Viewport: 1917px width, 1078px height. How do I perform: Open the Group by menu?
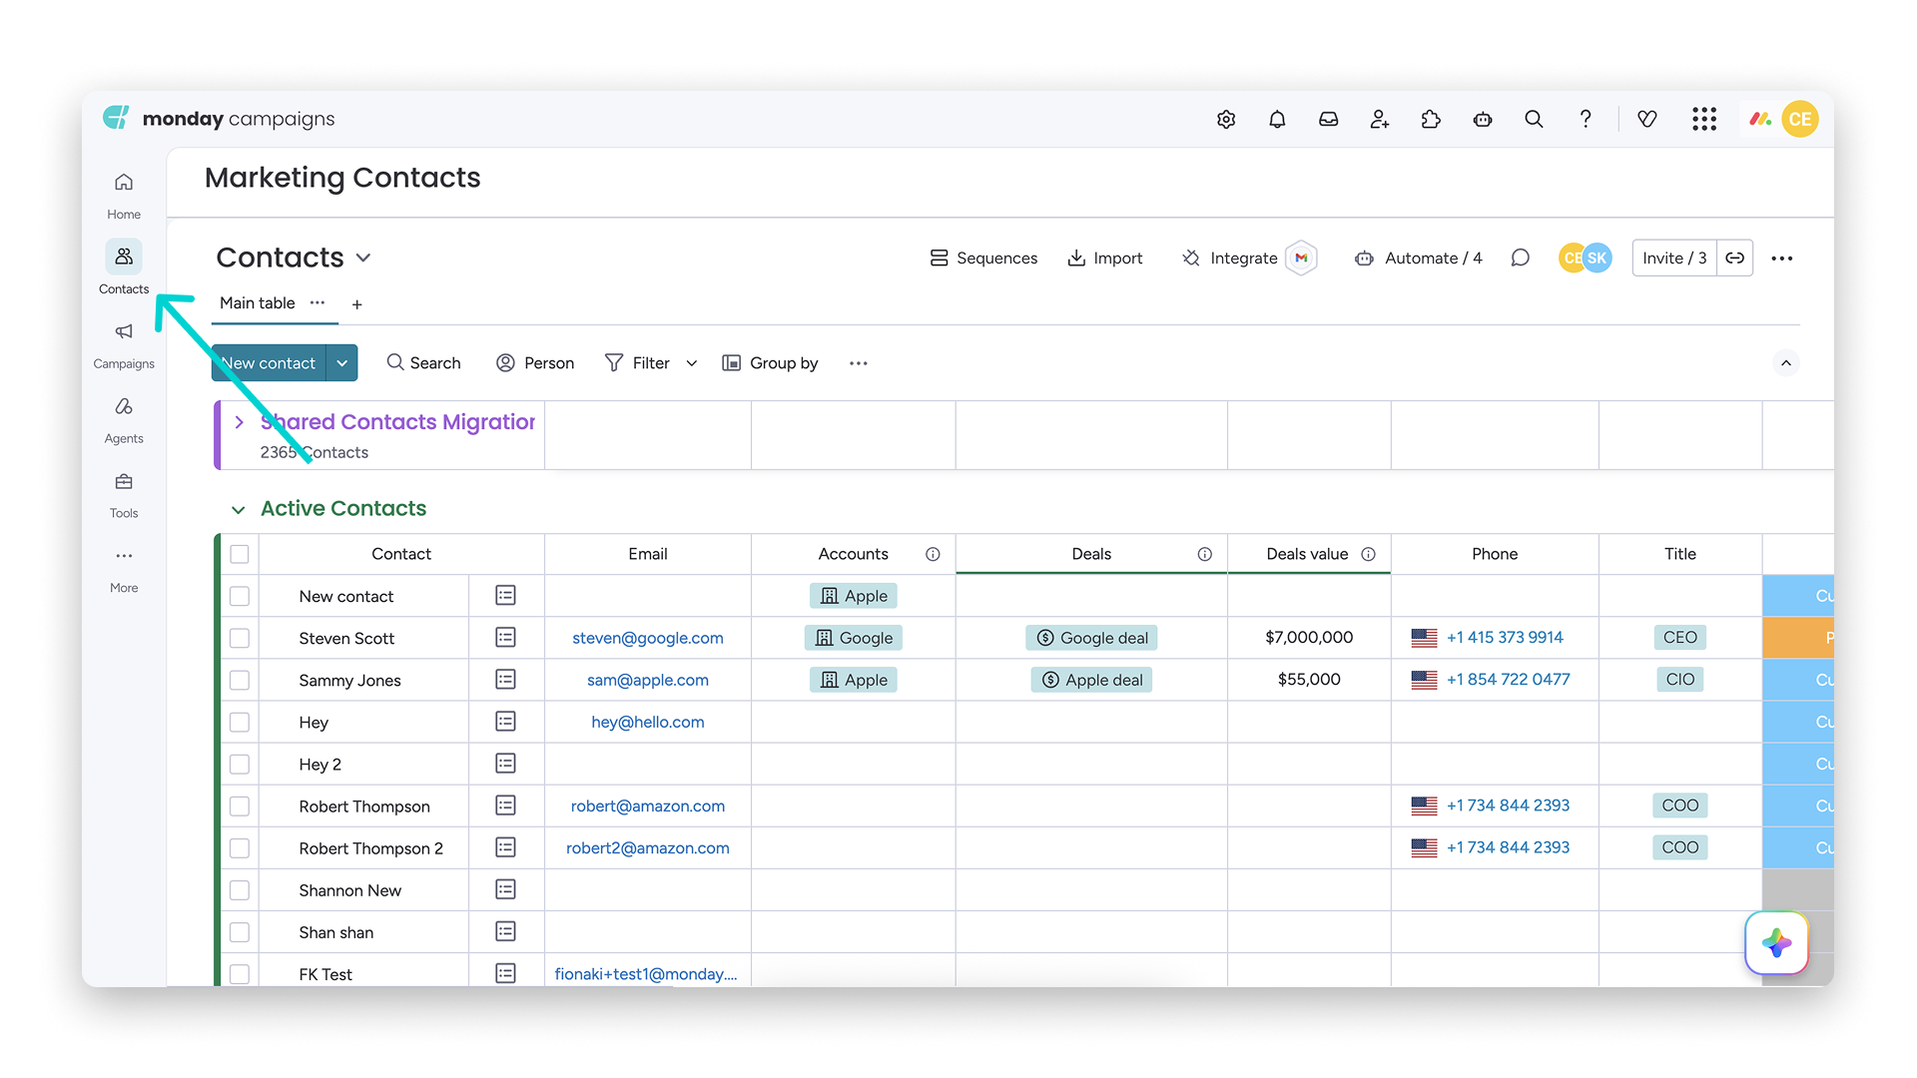coord(770,363)
